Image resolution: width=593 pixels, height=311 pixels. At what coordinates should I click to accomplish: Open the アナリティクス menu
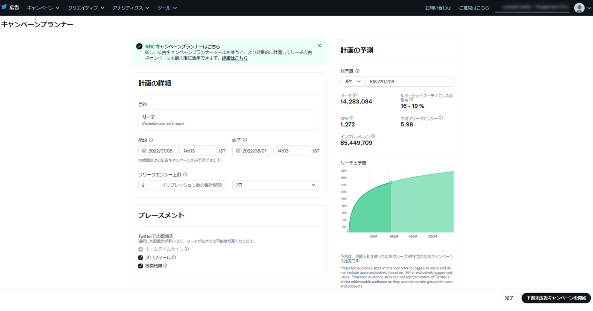[131, 8]
